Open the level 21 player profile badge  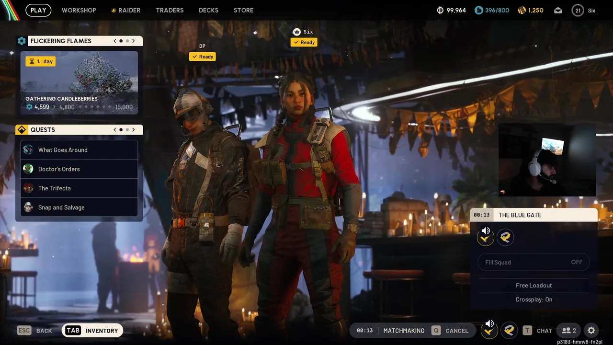click(578, 10)
